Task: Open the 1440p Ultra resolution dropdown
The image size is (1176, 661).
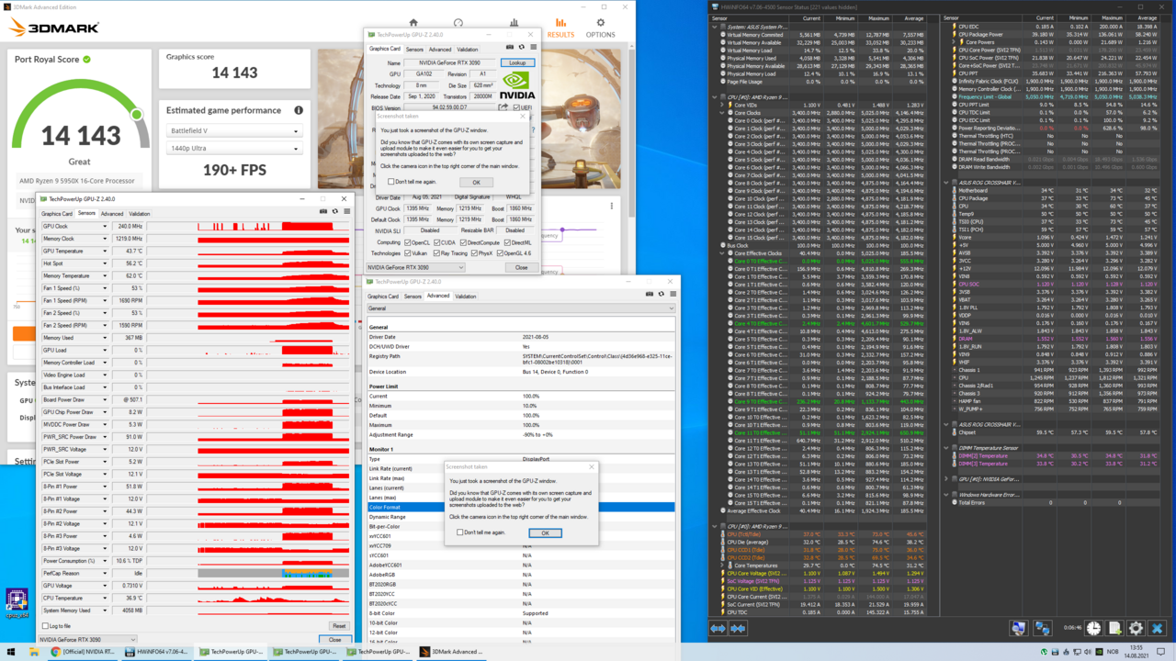Action: click(234, 149)
